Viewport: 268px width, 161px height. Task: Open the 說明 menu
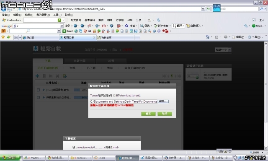[x=69, y=15]
